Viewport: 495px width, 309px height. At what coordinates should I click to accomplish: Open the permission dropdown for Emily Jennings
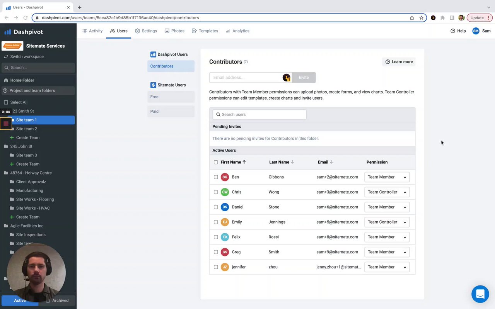[x=387, y=222]
